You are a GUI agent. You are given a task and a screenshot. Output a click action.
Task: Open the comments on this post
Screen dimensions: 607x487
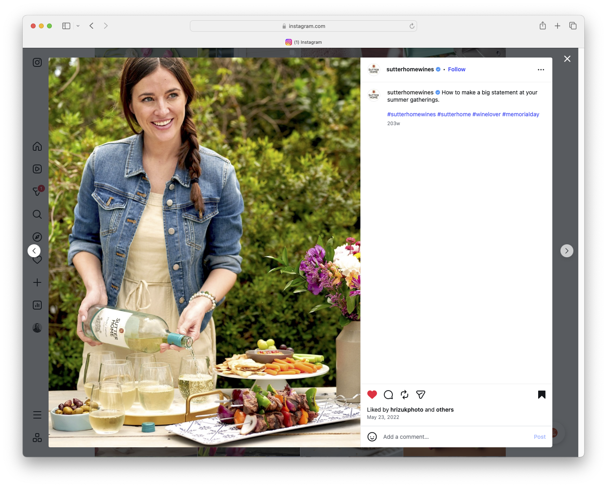pos(388,395)
